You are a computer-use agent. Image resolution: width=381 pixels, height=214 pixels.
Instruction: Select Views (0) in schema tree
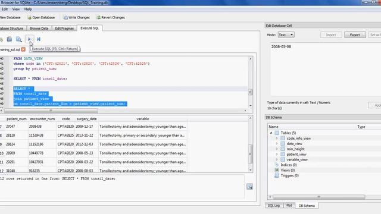click(x=288, y=171)
